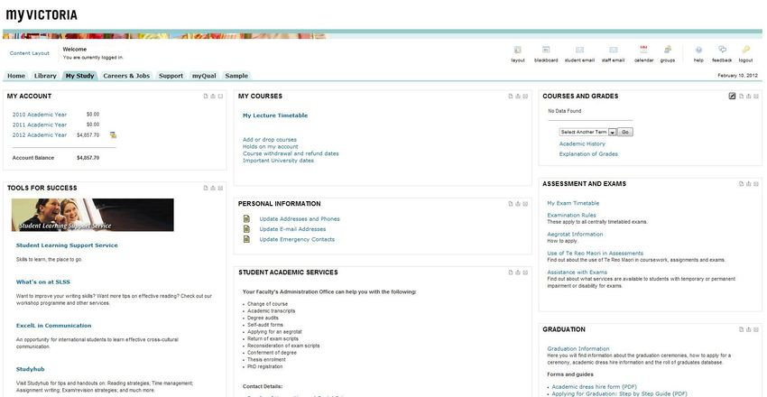Image resolution: width=767 pixels, height=397 pixels.
Task: Open the layout icon in top toolbar
Action: coord(518,50)
